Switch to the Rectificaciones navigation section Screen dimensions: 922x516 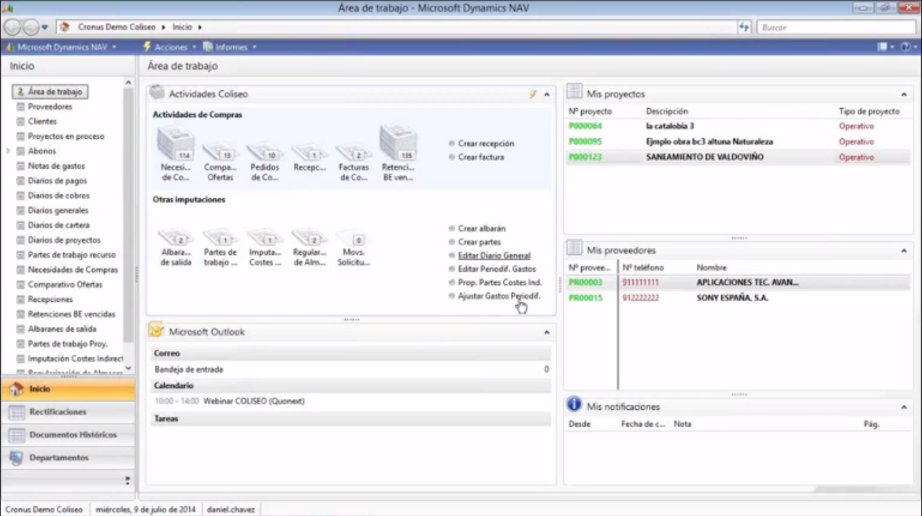(58, 412)
